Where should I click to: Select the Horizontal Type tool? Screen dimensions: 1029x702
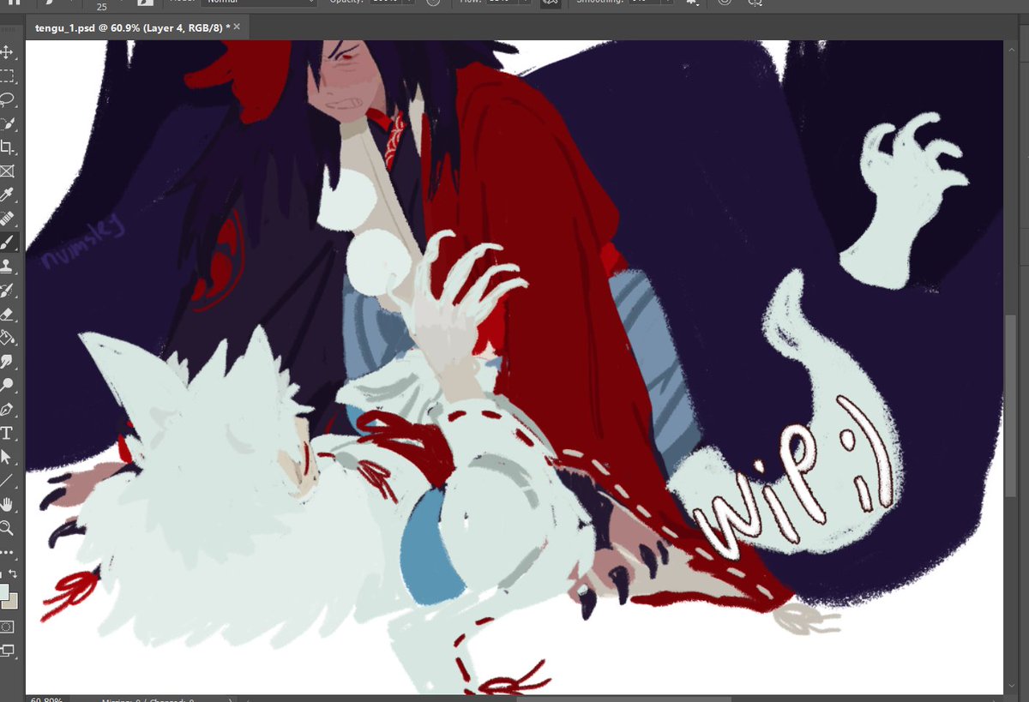pos(8,433)
